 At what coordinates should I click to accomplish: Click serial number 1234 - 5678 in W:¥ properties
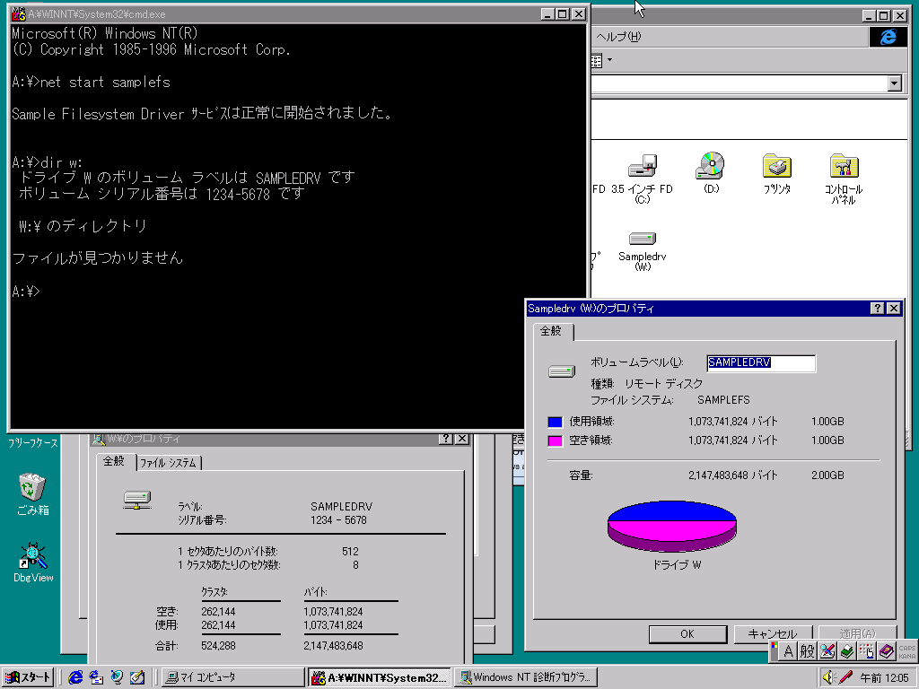338,519
